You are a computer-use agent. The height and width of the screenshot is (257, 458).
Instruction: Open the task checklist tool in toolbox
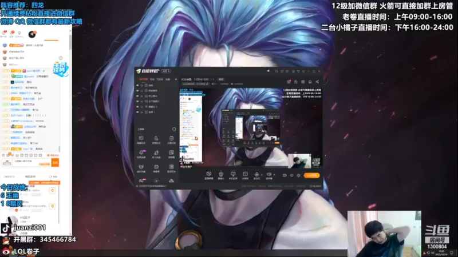click(171, 138)
